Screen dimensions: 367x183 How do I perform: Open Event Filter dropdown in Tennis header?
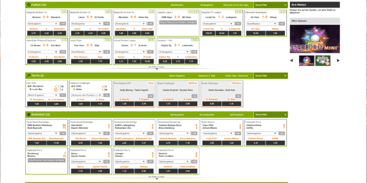pyautogui.click(x=271, y=76)
